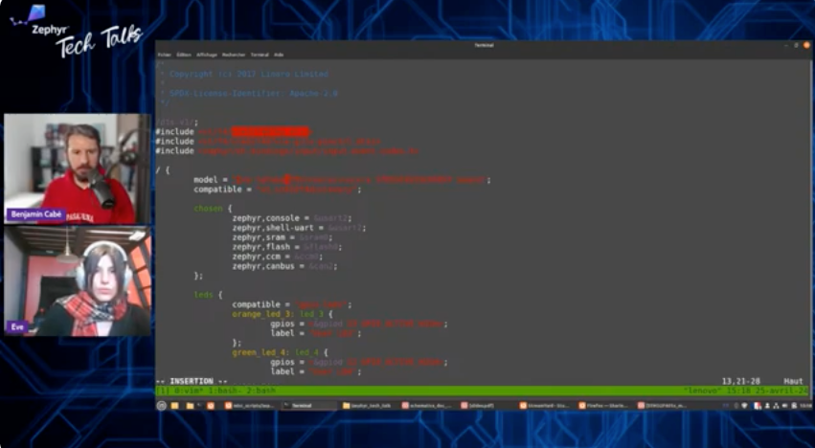The image size is (815, 448).
Task: Open the Affichage menu
Action: tap(207, 55)
